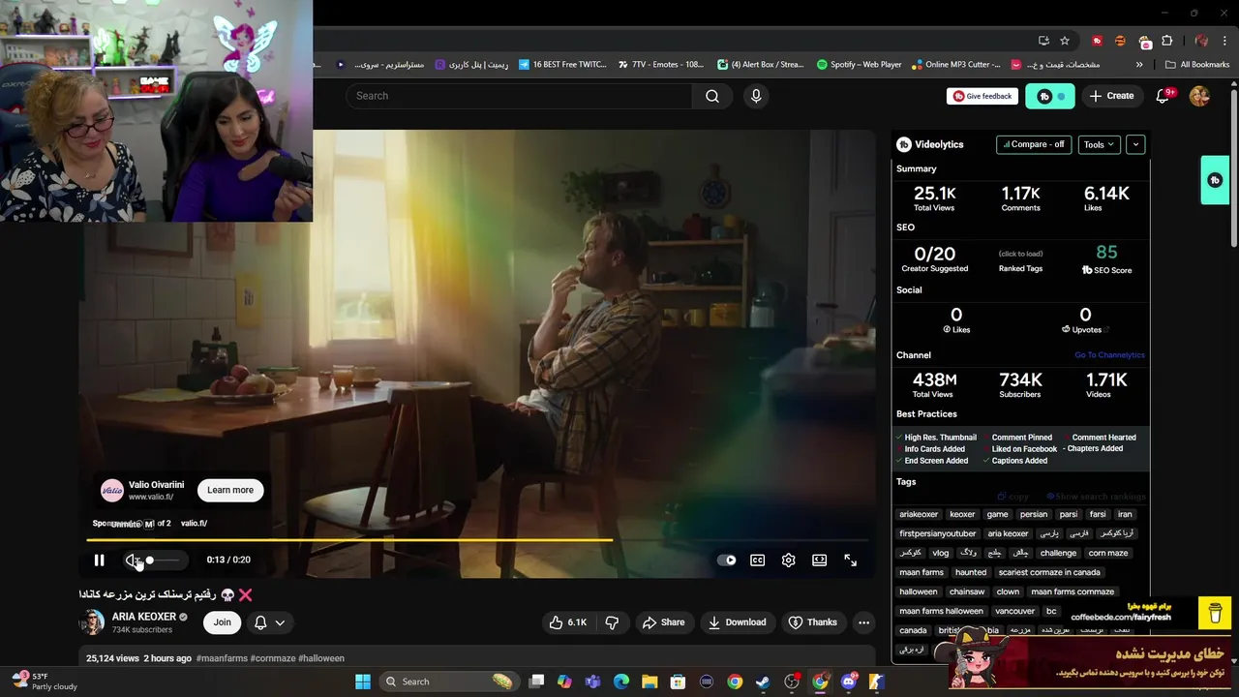Show more bookmarks with chevron

(1139, 65)
